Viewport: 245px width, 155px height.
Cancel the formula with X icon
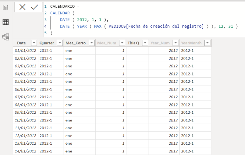coord(22,7)
